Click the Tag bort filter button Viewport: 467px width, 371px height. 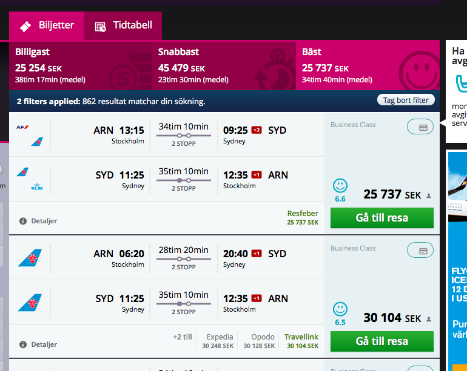pos(405,100)
